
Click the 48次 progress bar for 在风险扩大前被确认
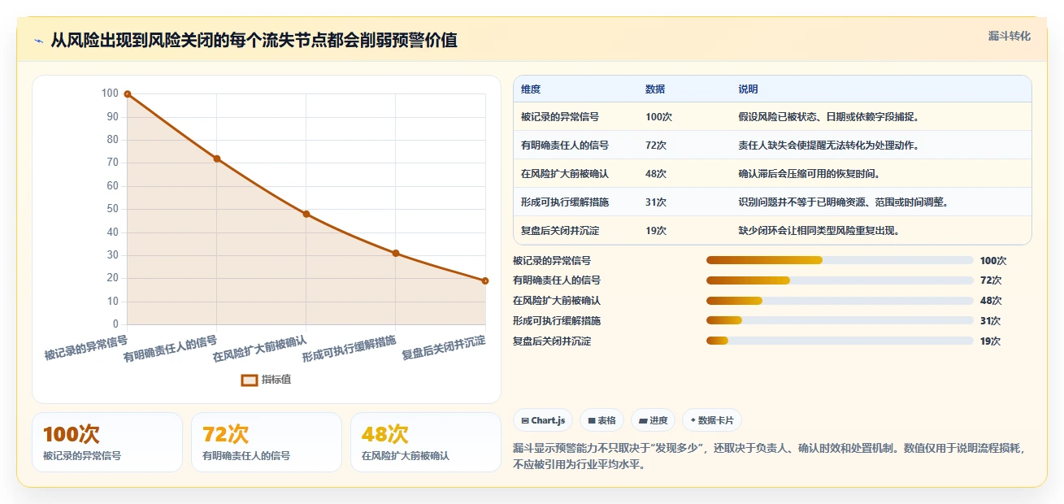click(x=840, y=301)
